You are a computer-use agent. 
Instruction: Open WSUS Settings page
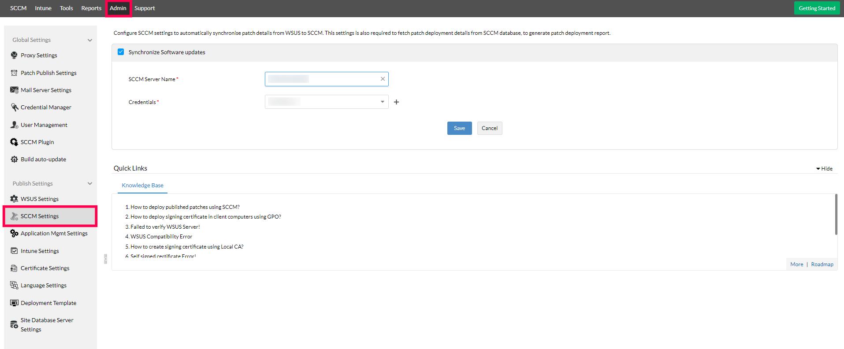40,199
